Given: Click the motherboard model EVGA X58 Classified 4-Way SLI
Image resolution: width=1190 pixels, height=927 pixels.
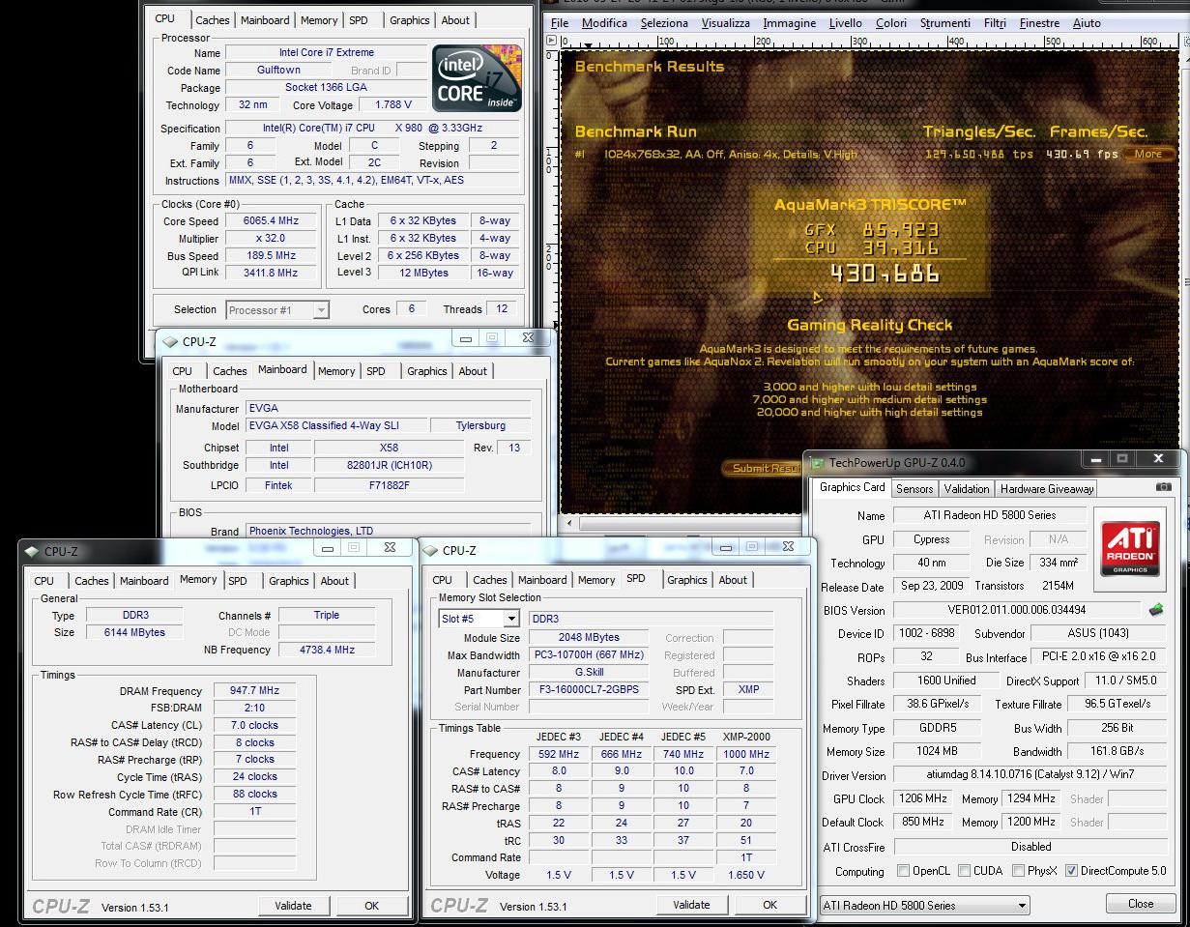Looking at the screenshot, I should (x=336, y=425).
